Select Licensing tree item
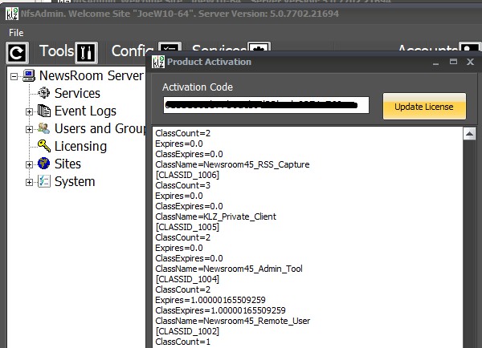The image size is (482, 348). [80, 147]
